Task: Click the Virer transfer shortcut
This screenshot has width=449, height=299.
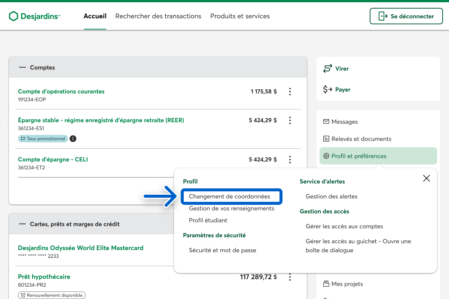Action: (x=336, y=69)
